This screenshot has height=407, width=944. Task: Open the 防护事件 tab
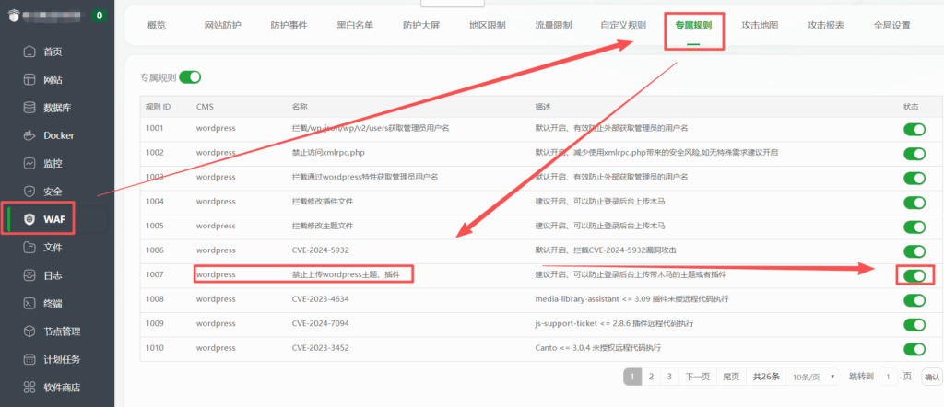289,25
